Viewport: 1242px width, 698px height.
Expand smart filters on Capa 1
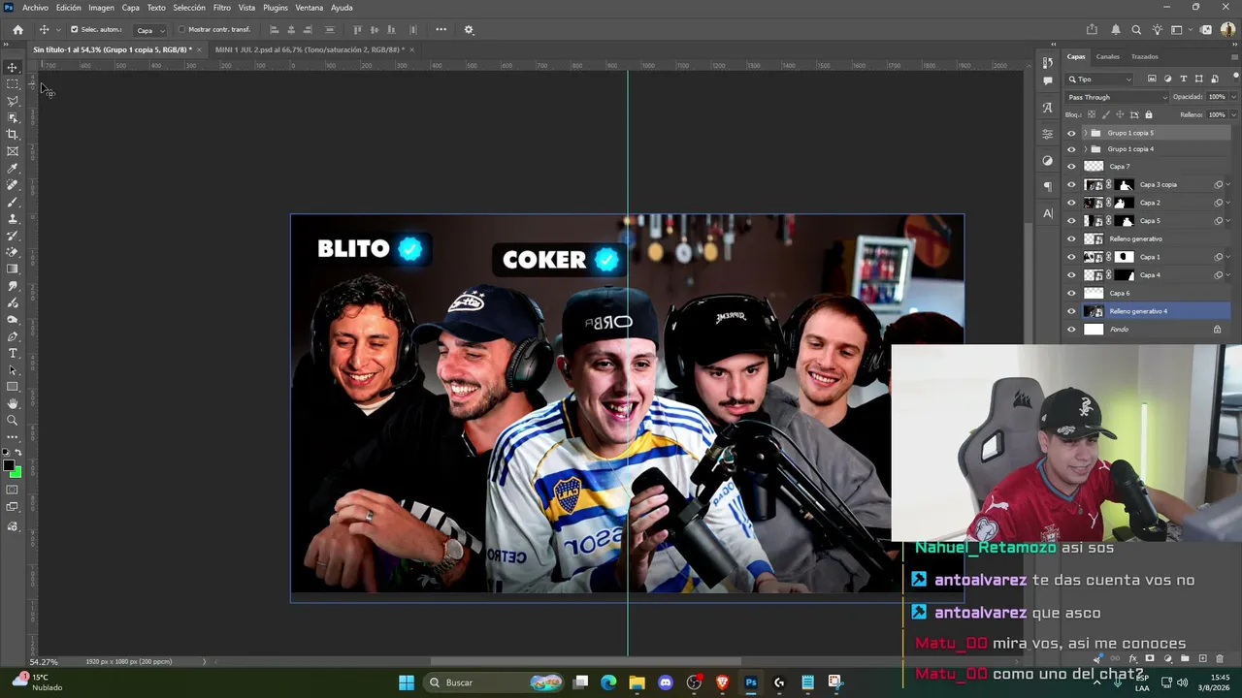coord(1228,257)
